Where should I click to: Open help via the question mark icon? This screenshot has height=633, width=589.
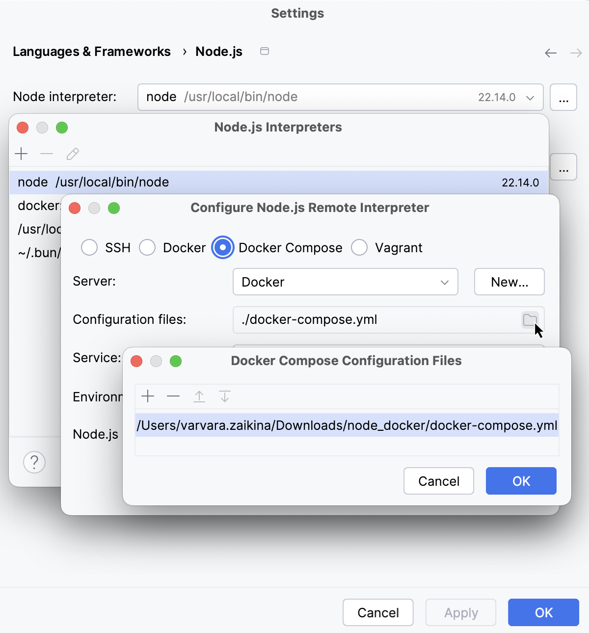(x=34, y=462)
